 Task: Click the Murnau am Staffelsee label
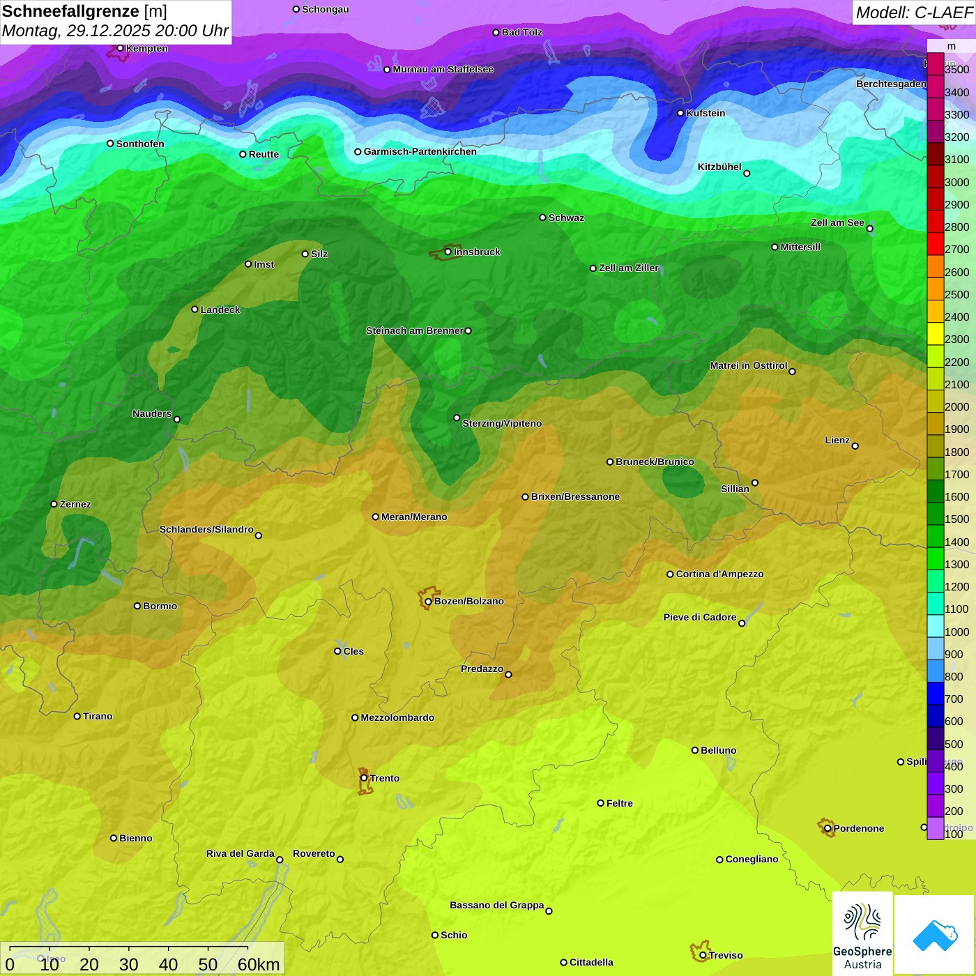[x=443, y=69]
